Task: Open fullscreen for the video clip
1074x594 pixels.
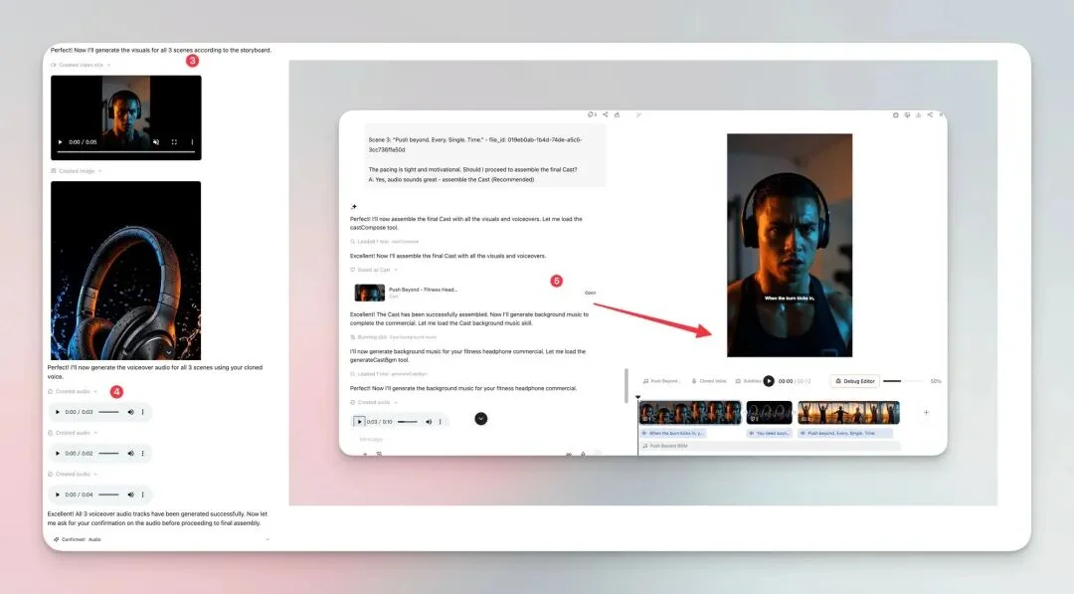Action: coord(174,142)
